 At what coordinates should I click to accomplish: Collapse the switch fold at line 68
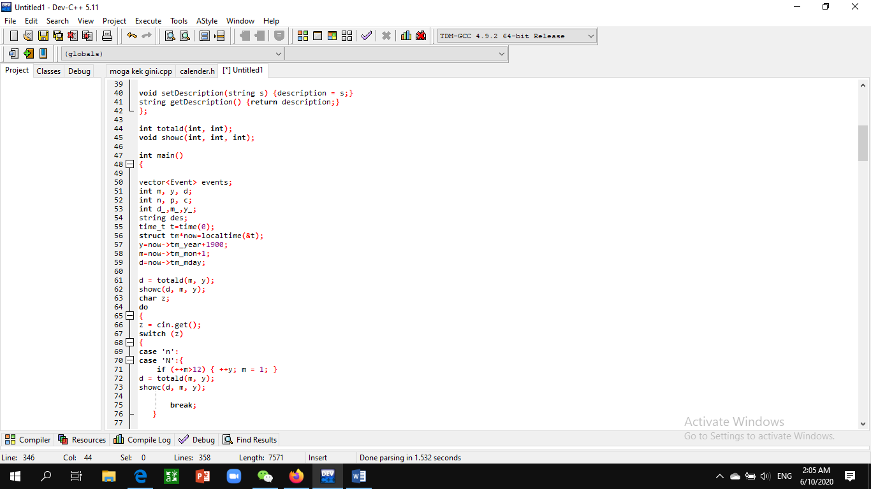[x=129, y=343]
